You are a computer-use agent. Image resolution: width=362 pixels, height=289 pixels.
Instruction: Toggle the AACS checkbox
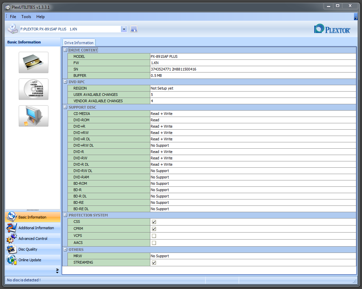[x=154, y=243]
